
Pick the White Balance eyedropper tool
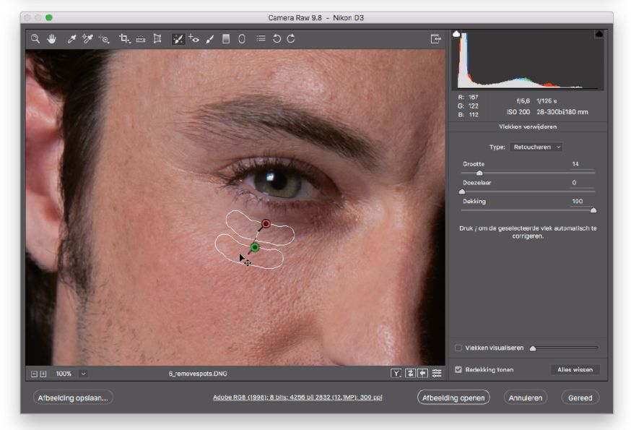point(71,39)
